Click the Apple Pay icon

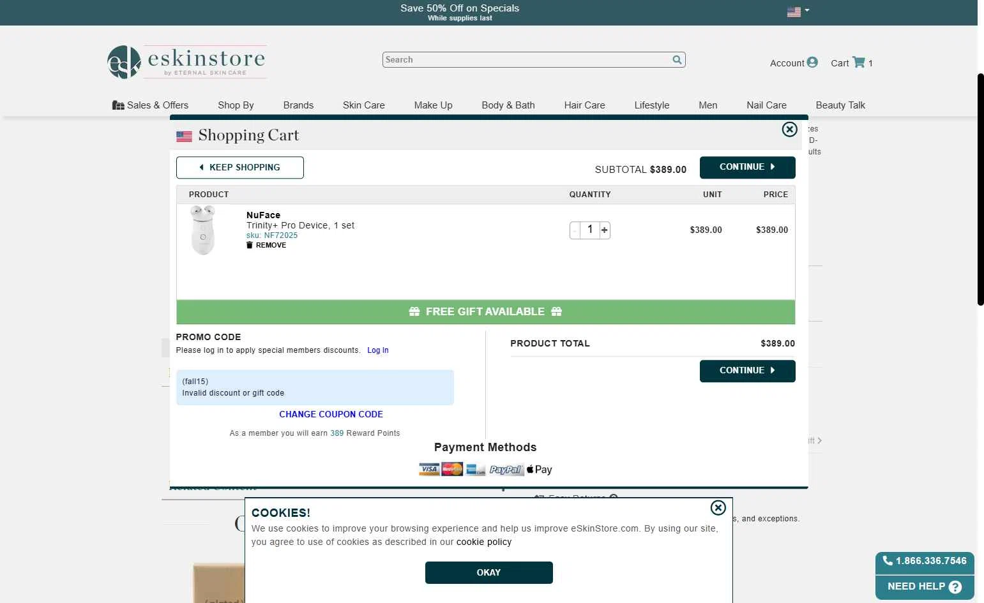(540, 470)
